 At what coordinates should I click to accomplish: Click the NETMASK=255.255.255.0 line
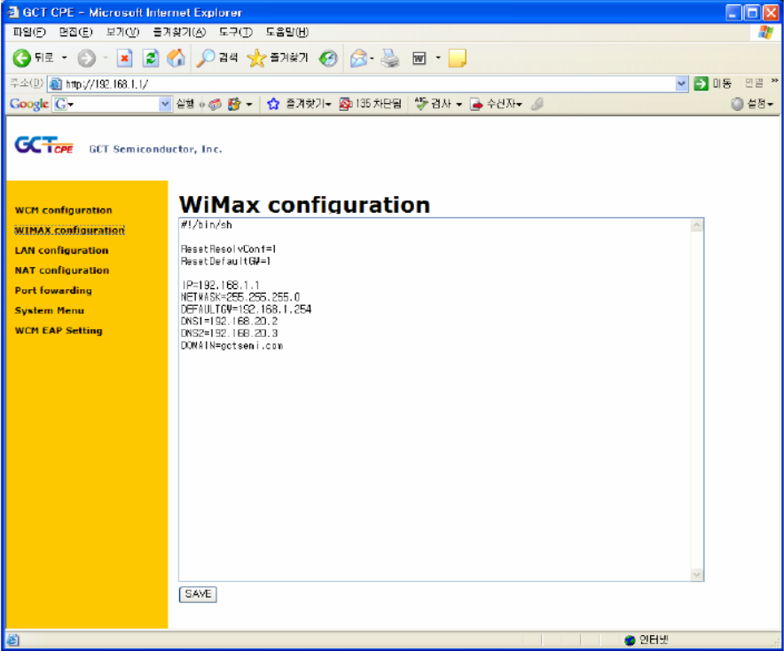(240, 297)
